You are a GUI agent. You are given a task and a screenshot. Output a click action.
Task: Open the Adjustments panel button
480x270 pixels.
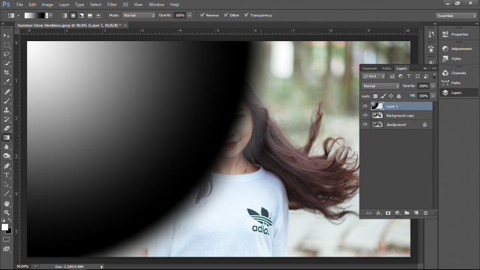tap(458, 49)
